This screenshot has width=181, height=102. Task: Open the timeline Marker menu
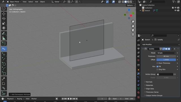click(34, 99)
